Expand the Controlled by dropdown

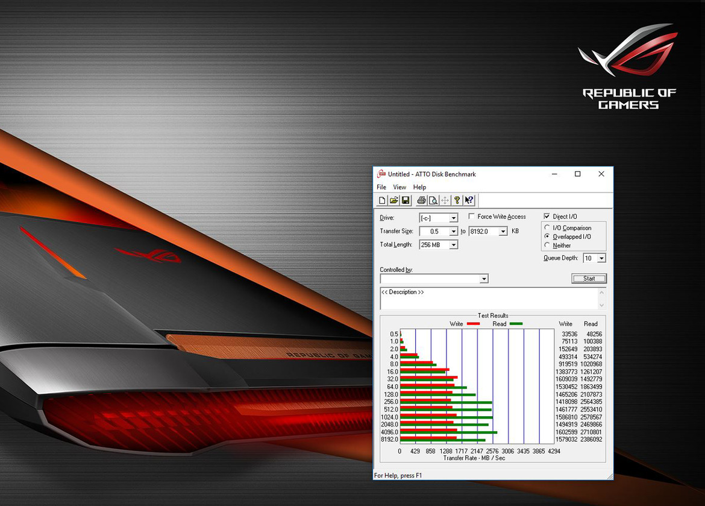484,279
